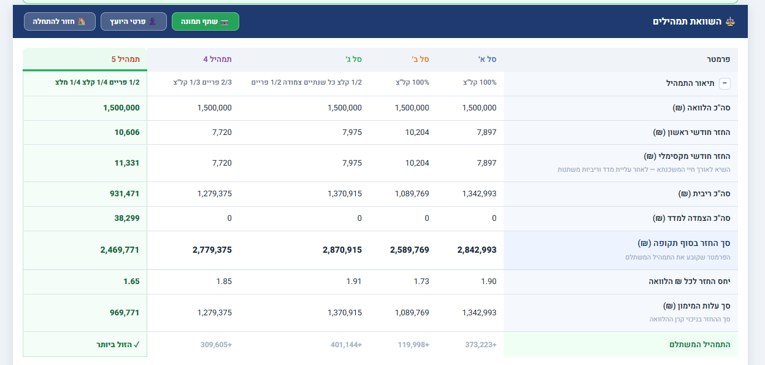
Task: Select the תמהיל 5 column header
Action: tap(126, 60)
